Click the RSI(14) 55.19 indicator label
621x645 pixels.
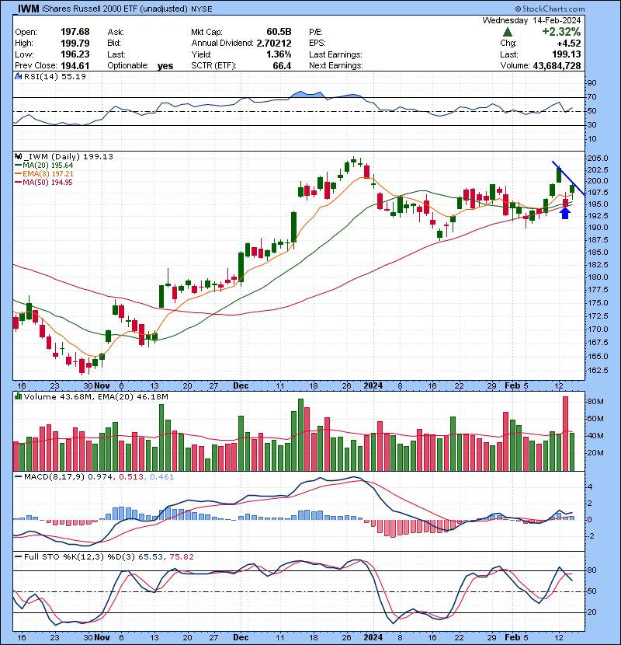click(54, 76)
